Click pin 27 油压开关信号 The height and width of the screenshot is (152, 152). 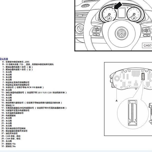(x=10, y=133)
